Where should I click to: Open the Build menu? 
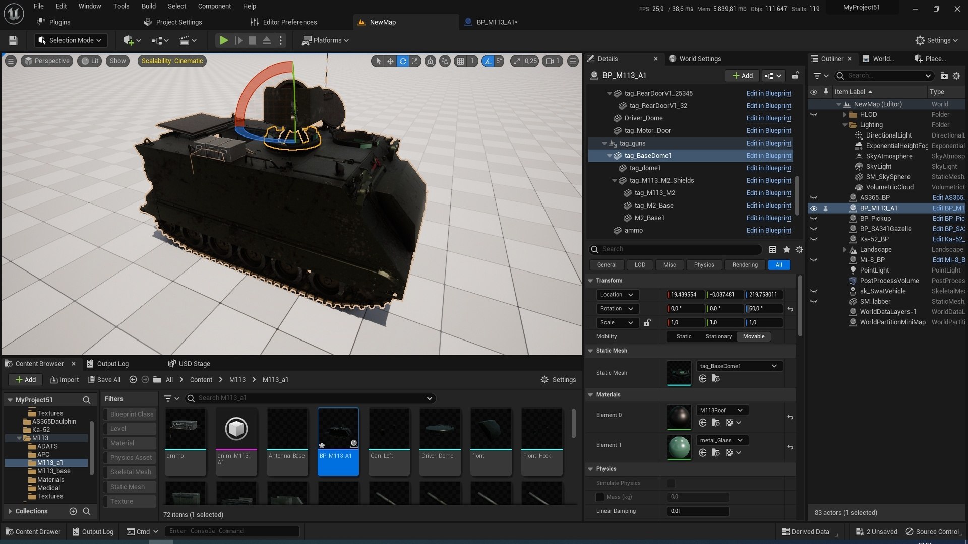pos(148,6)
